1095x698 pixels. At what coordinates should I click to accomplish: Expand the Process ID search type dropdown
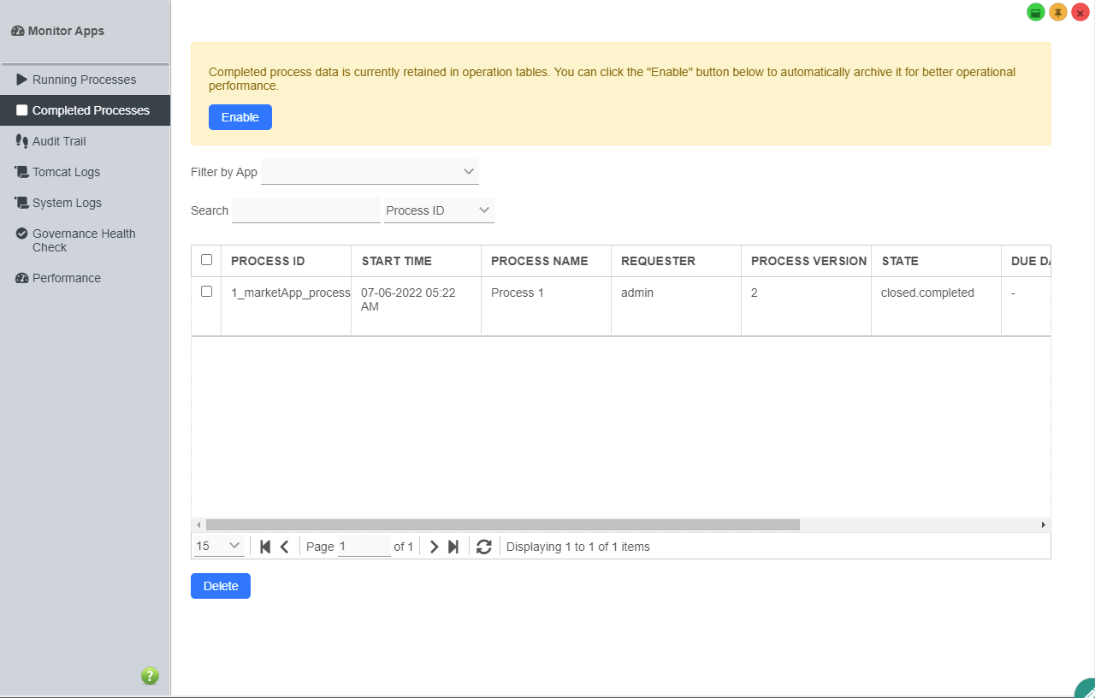439,210
